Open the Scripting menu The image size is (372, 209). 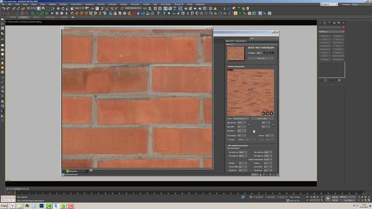tap(123, 4)
